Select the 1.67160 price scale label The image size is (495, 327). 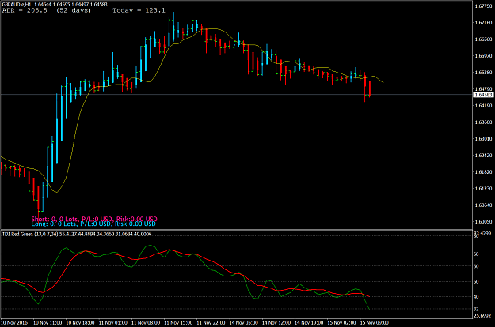483,23
